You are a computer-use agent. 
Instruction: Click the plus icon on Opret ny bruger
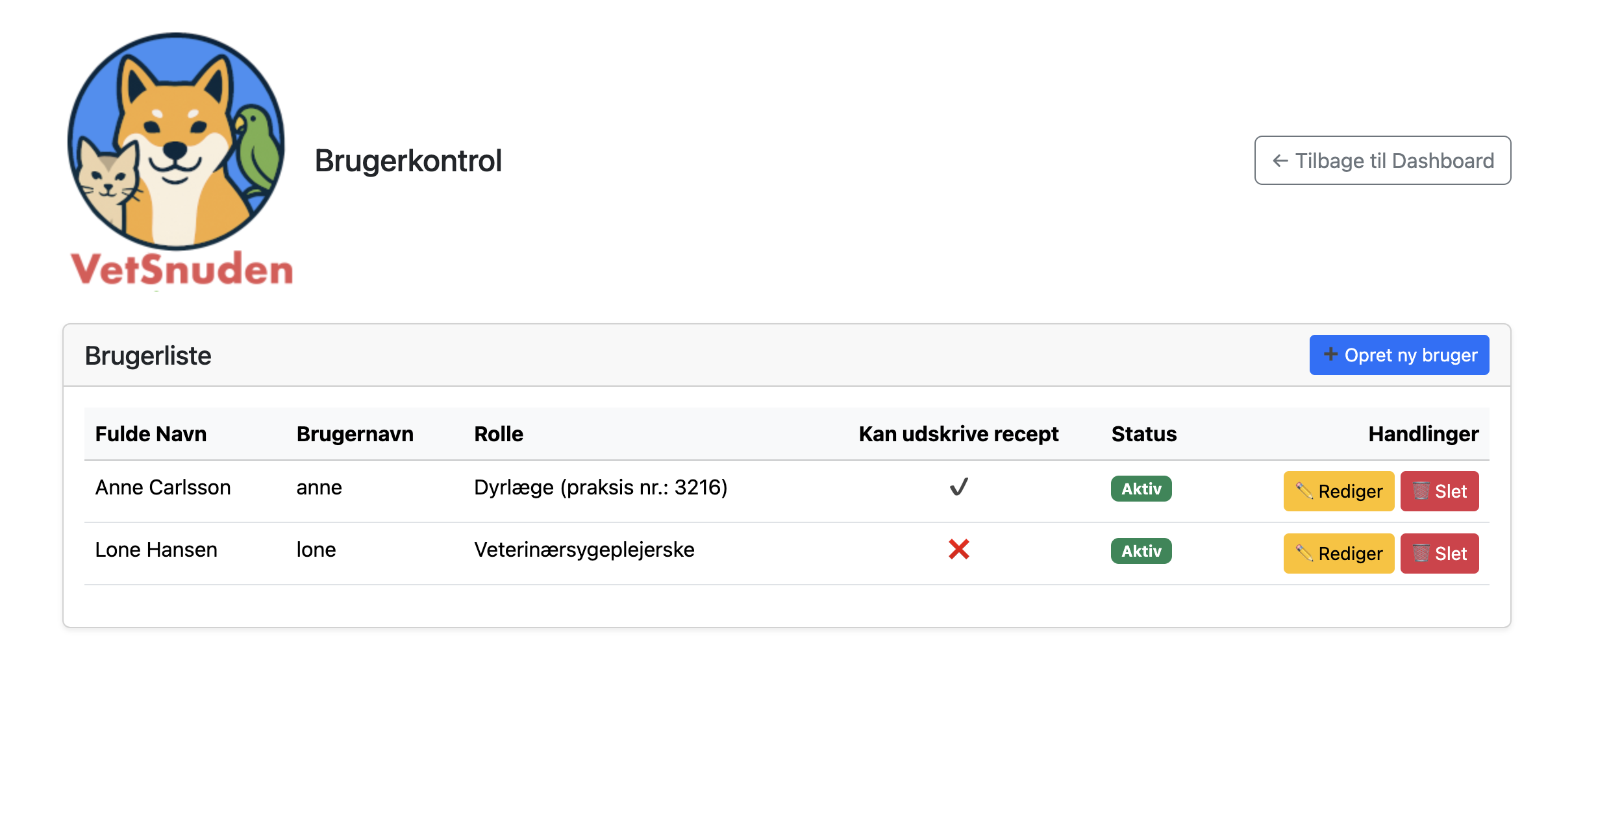point(1331,355)
